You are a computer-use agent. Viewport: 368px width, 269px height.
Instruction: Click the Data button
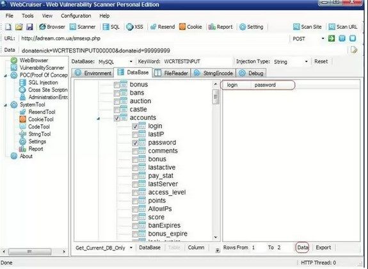302,247
